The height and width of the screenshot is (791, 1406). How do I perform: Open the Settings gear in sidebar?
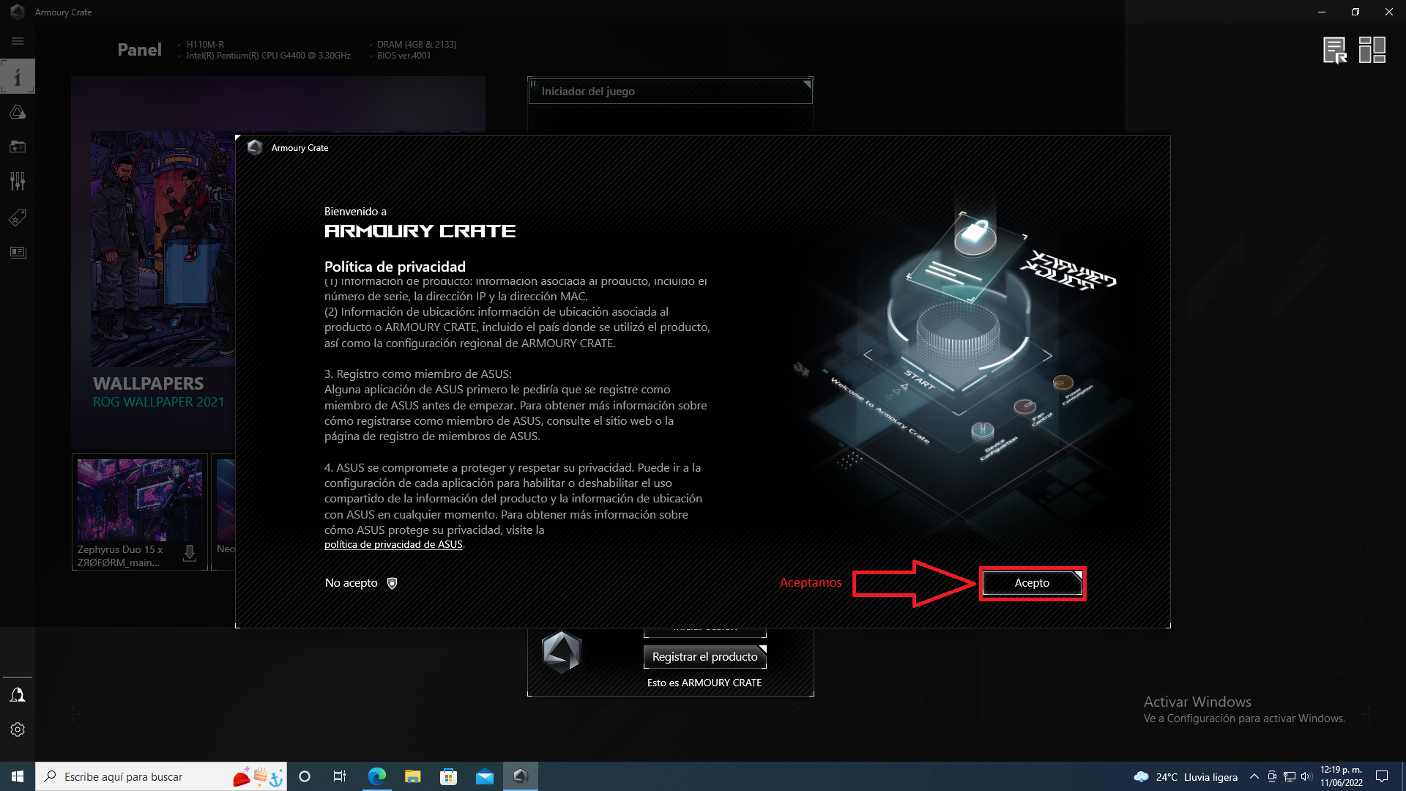(x=18, y=729)
